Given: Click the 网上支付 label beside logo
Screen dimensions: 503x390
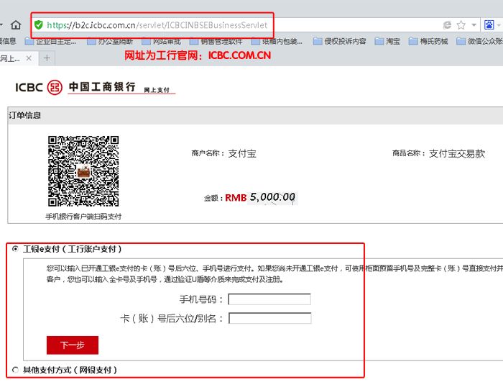Looking at the screenshot, I should point(157,90).
